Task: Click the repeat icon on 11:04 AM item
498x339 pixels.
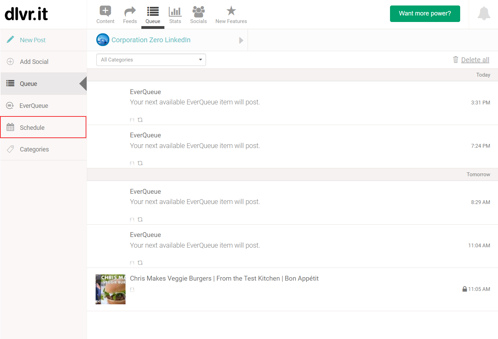Action: coord(140,263)
